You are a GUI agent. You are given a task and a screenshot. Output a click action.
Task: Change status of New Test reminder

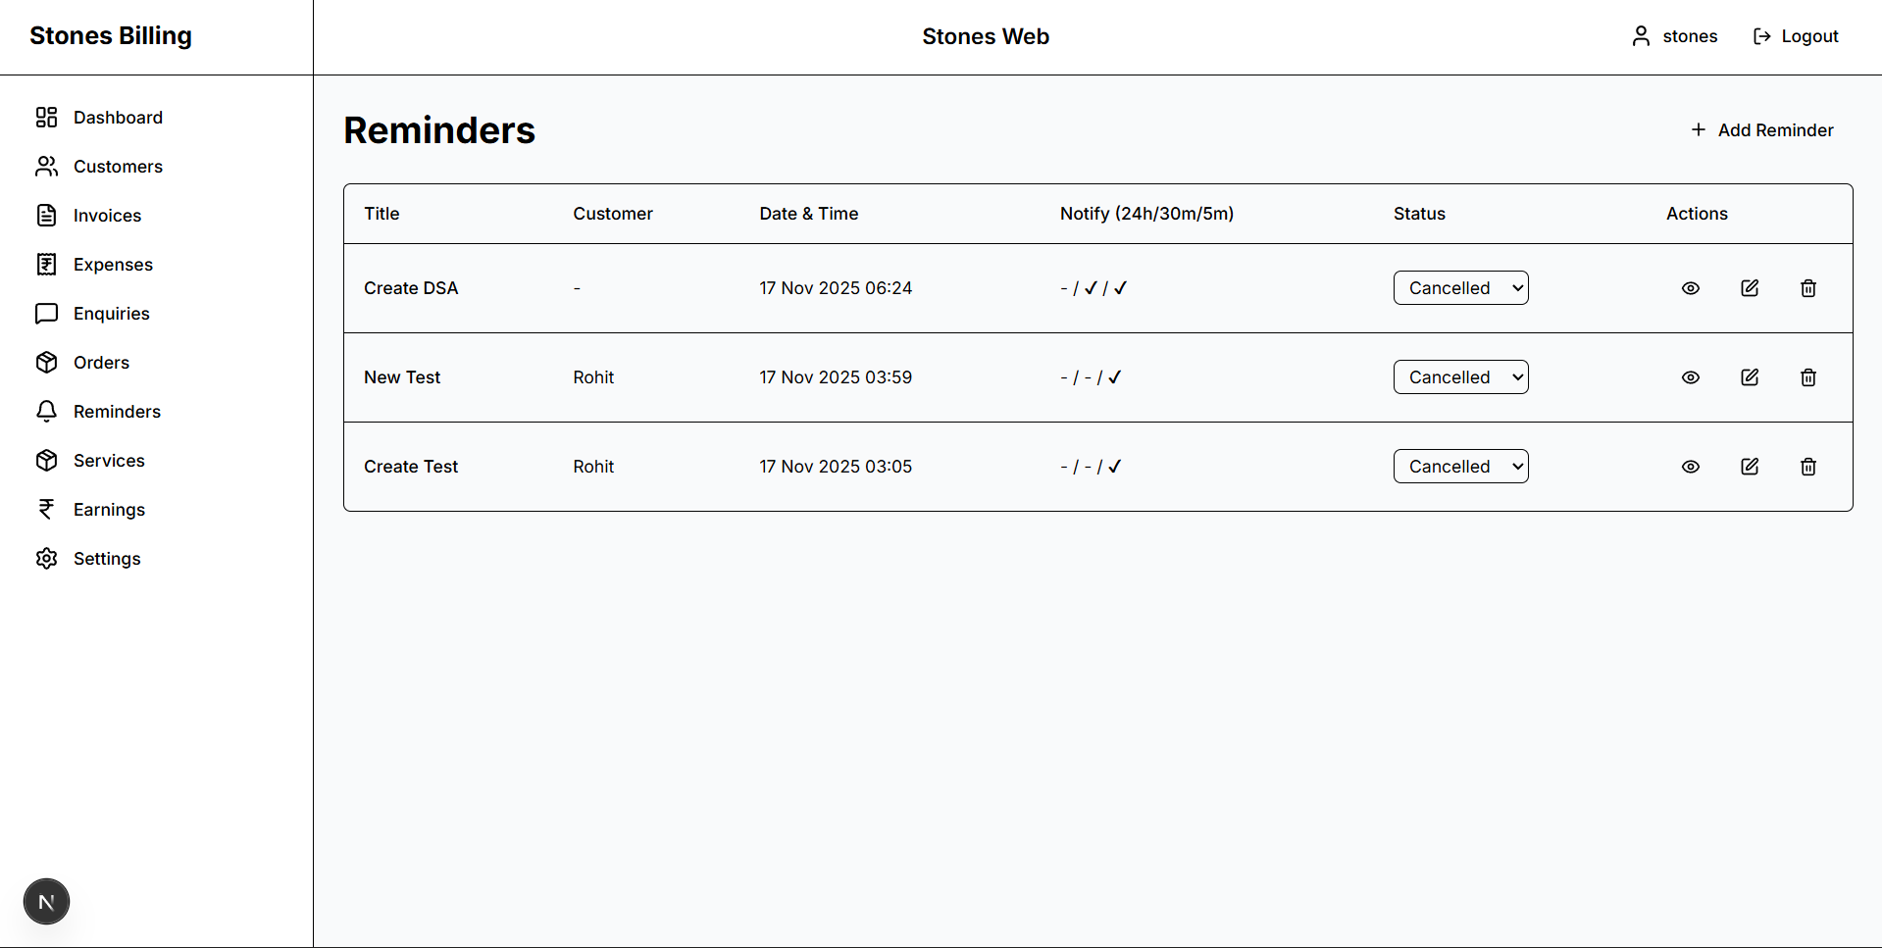1460,376
